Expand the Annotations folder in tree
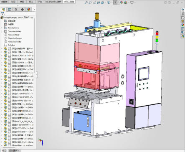The height and width of the screenshot is (152, 185). click(x=2, y=28)
